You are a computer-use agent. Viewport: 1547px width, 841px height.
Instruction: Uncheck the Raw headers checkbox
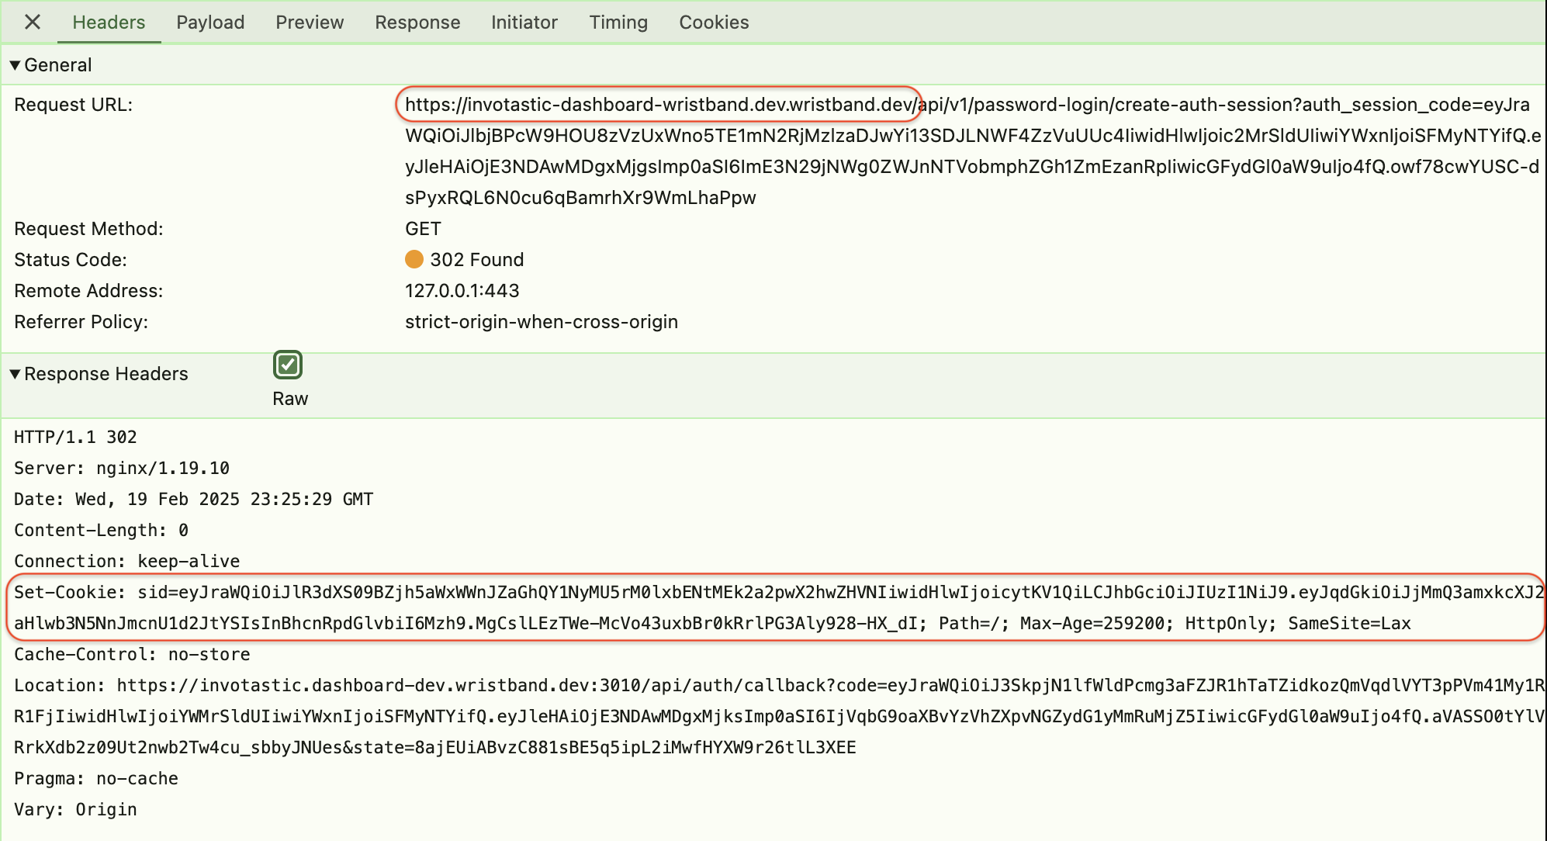point(288,365)
